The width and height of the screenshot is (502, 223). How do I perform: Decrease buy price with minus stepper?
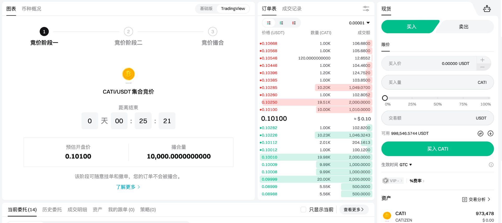click(x=482, y=67)
